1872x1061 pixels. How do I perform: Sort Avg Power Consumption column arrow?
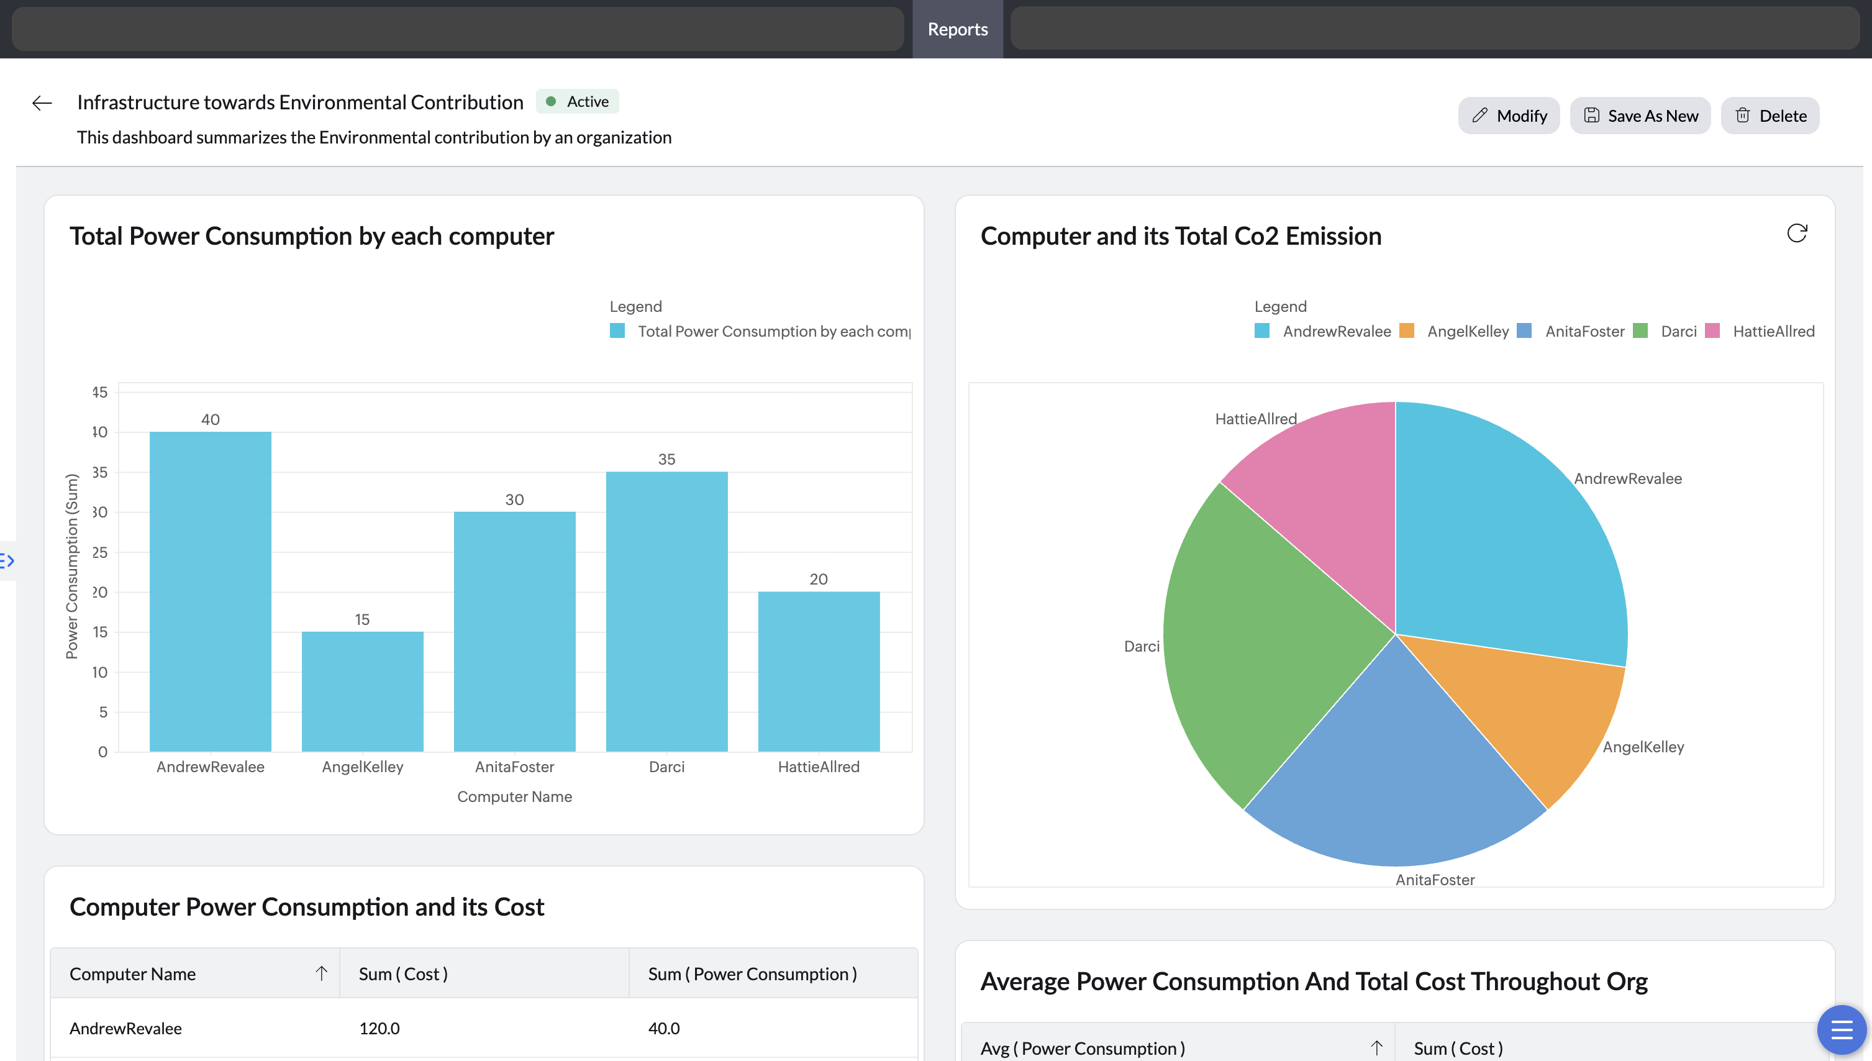tap(1376, 1048)
